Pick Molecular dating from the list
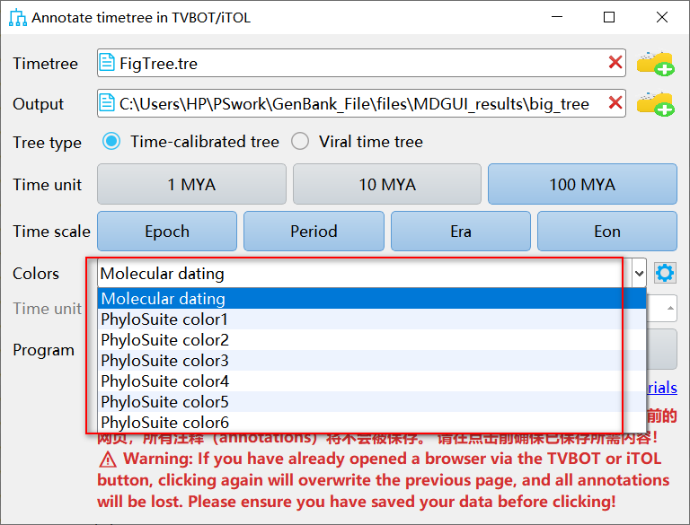The width and height of the screenshot is (690, 525). click(371, 299)
